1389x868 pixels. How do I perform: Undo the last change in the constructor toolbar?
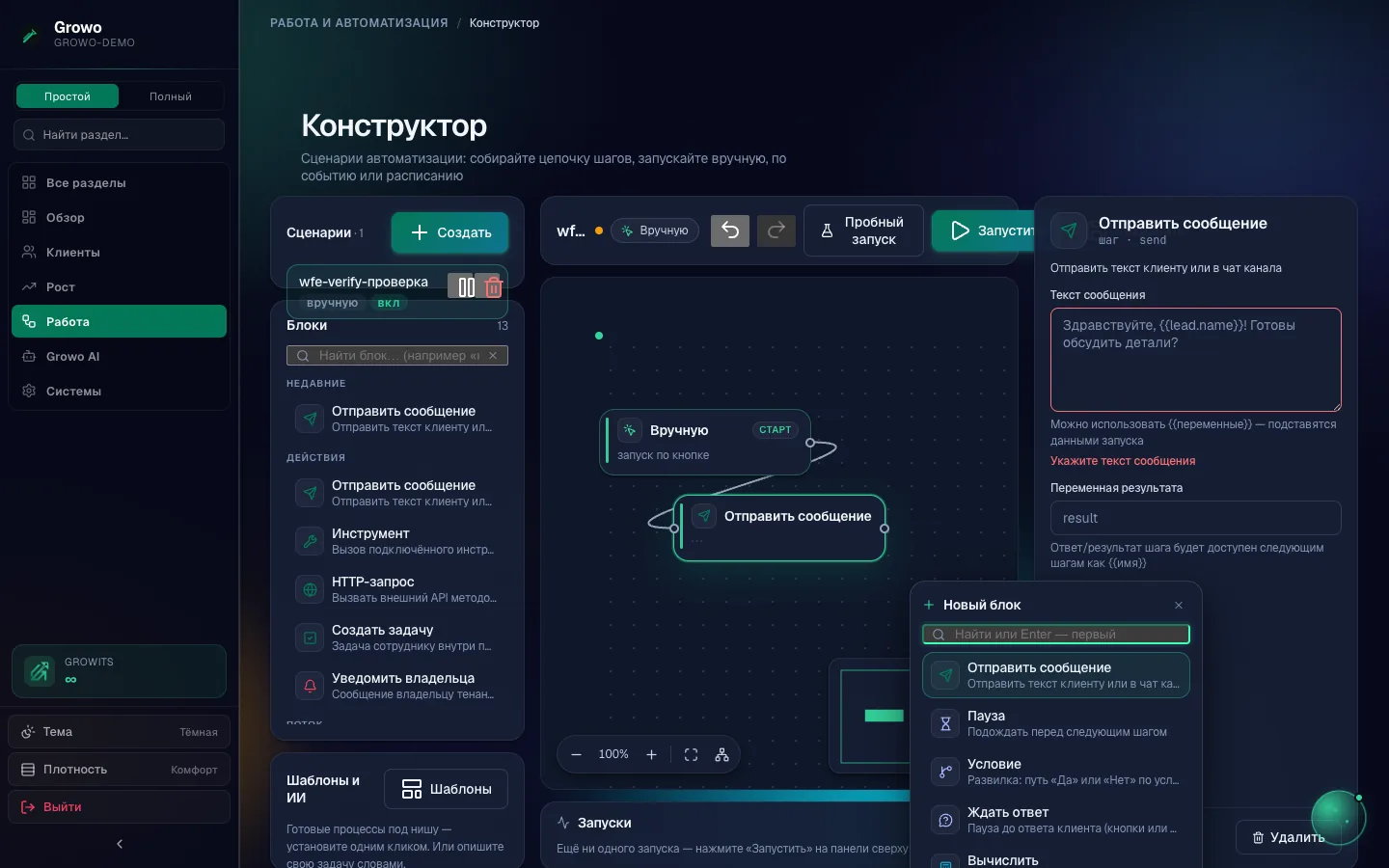pyautogui.click(x=730, y=231)
